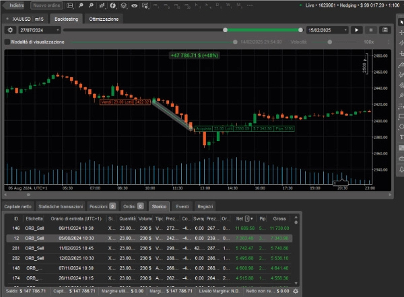The height and width of the screenshot is (297, 404).
Task: Open backtesting settings gear icon
Action: (x=9, y=30)
